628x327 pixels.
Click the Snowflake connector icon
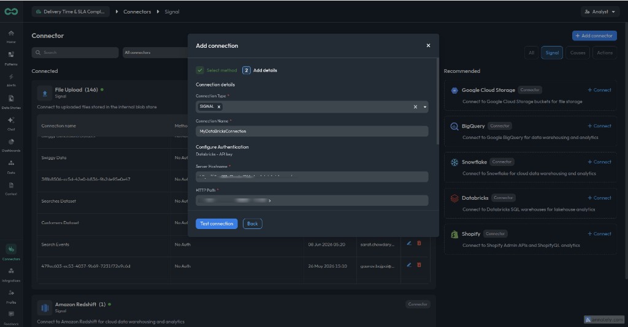coord(454,162)
